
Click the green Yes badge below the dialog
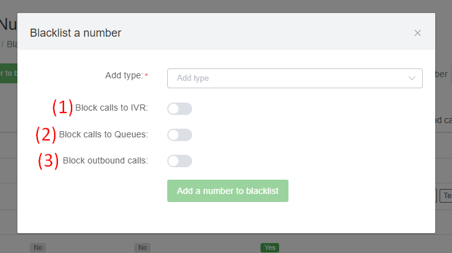click(x=270, y=247)
